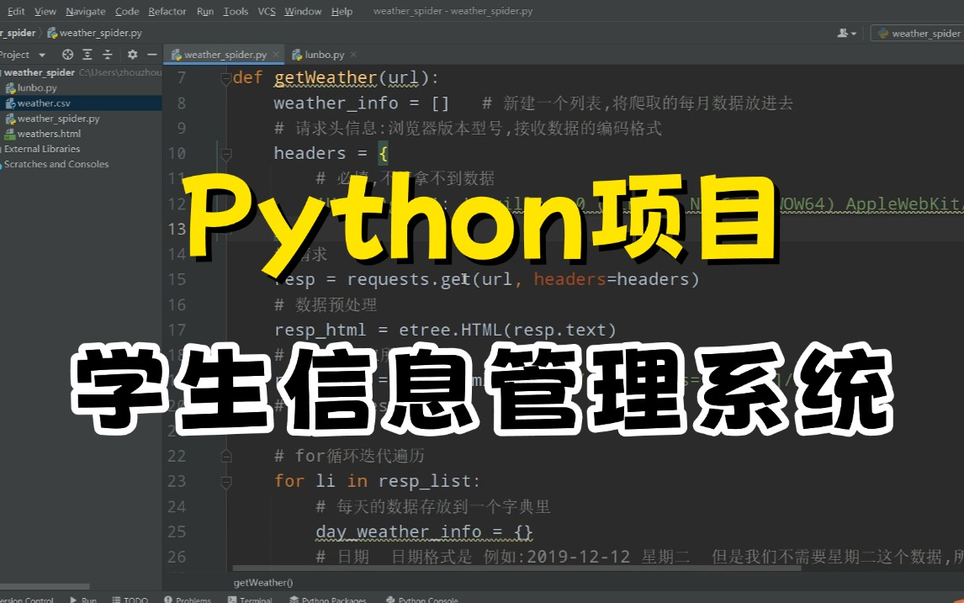This screenshot has width=964, height=603.
Task: Click the Expand All icon in Project panel
Action: point(87,54)
